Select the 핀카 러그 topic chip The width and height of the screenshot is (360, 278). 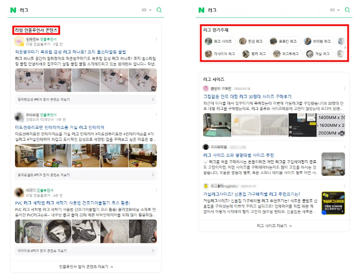tap(255, 54)
